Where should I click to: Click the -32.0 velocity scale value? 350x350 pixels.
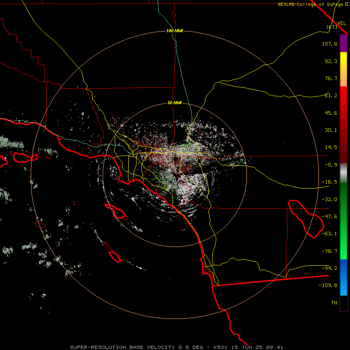pyautogui.click(x=329, y=199)
